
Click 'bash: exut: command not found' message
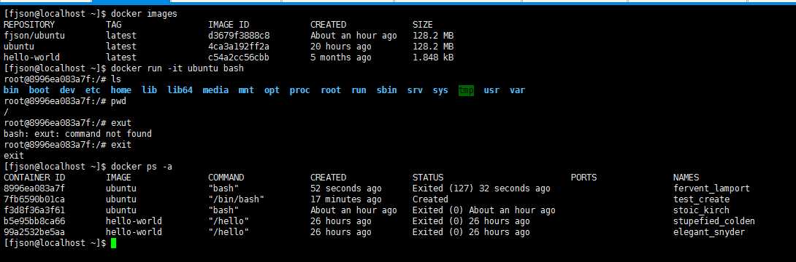click(77, 133)
